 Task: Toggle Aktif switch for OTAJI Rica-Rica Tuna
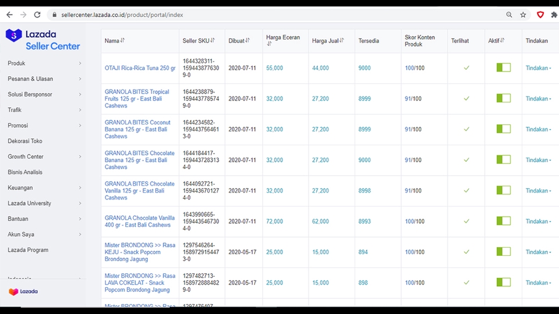click(x=503, y=67)
